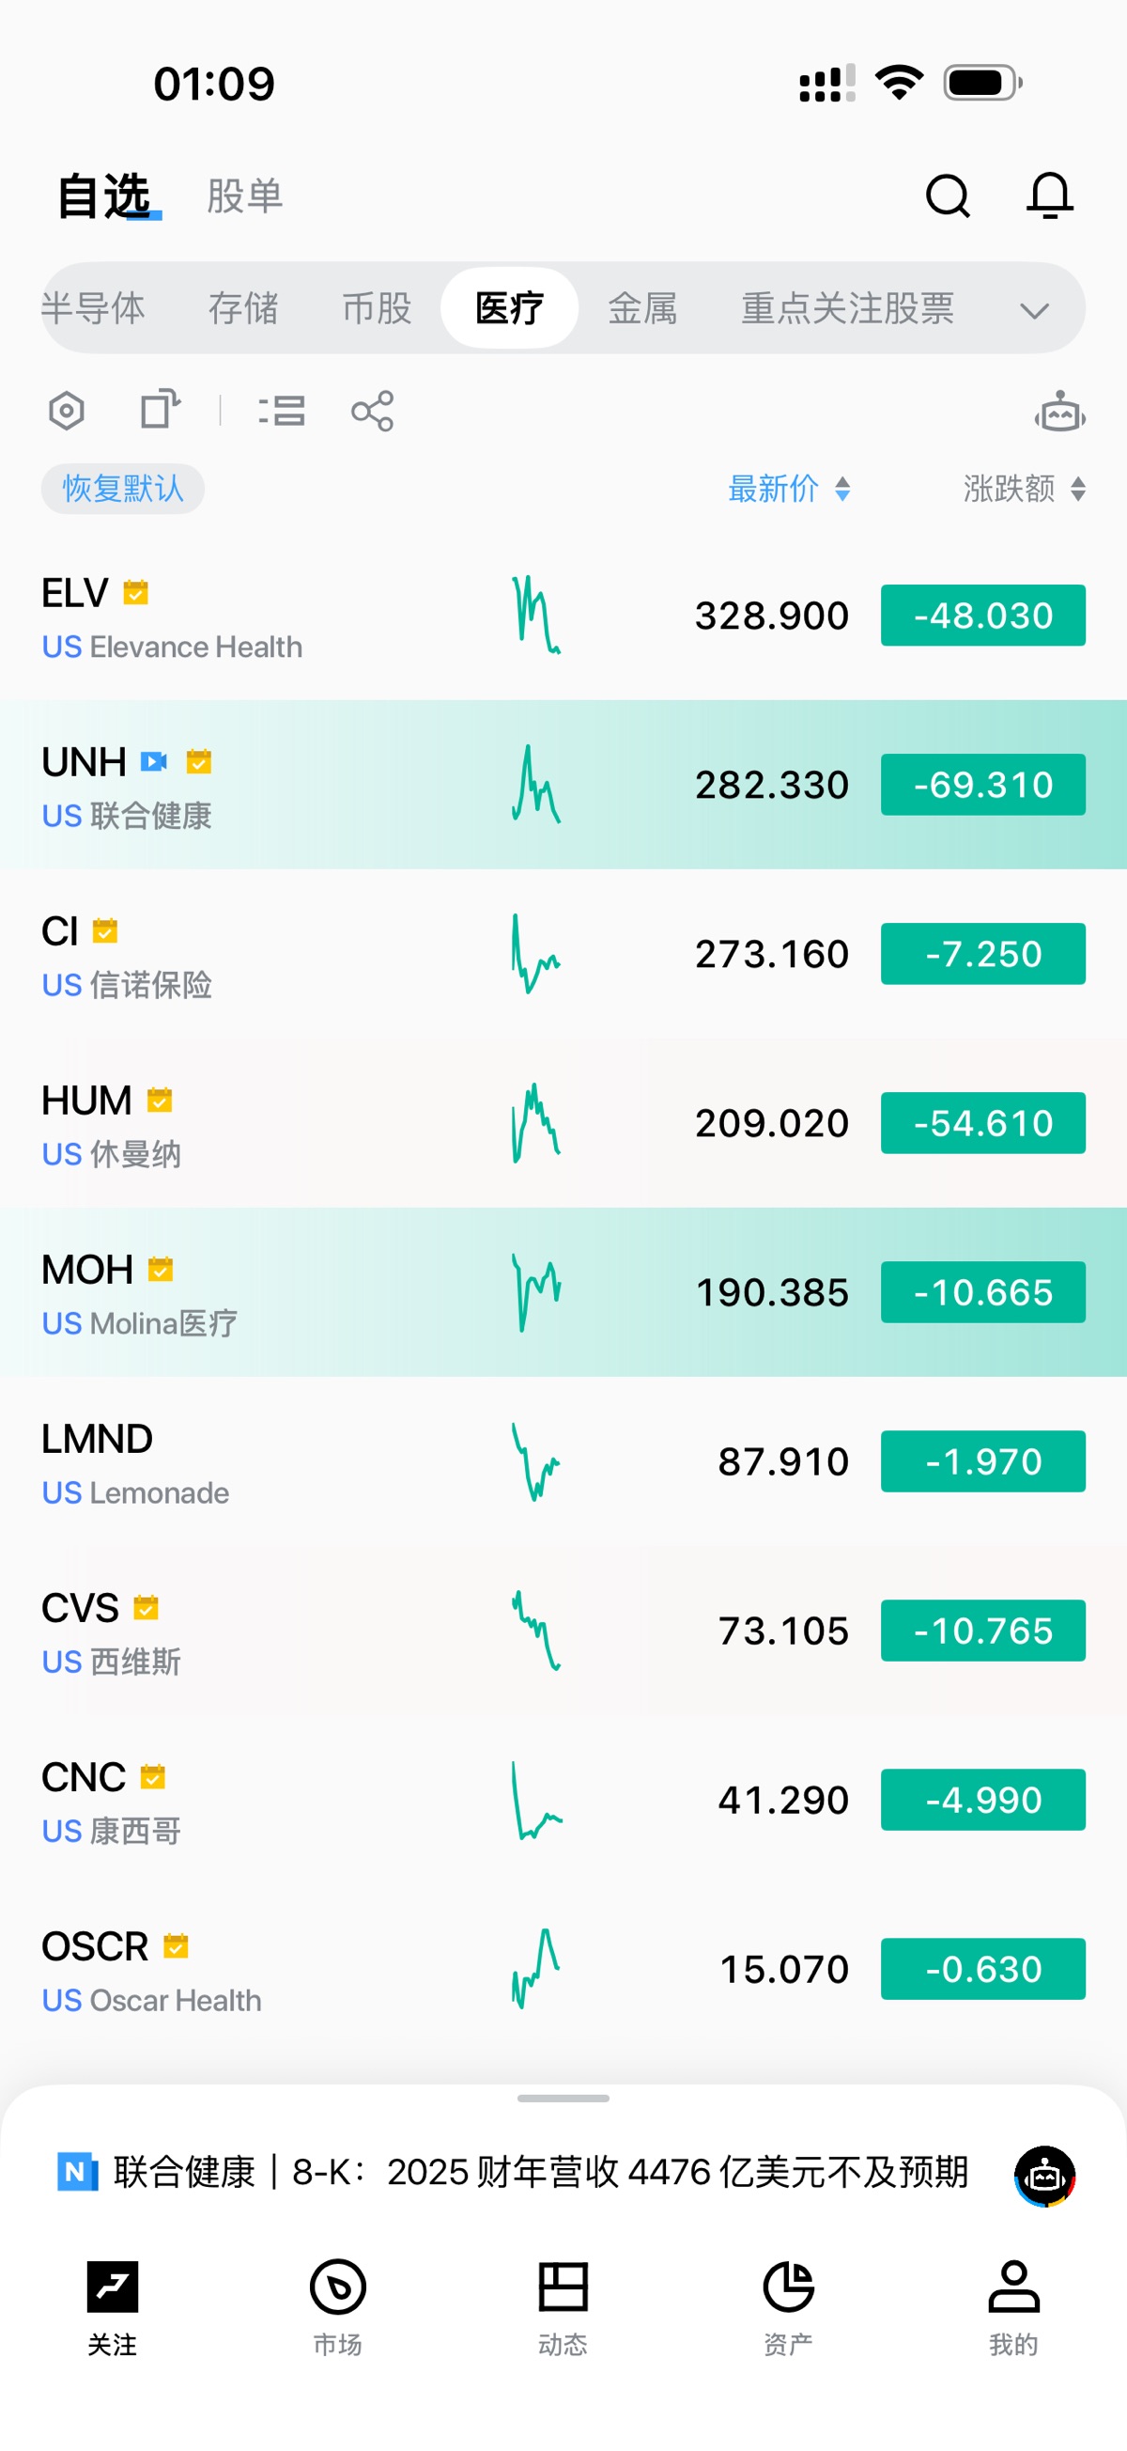The width and height of the screenshot is (1127, 2451).
Task: Toggle sort by 涨跌额 column
Action: click(x=1024, y=489)
